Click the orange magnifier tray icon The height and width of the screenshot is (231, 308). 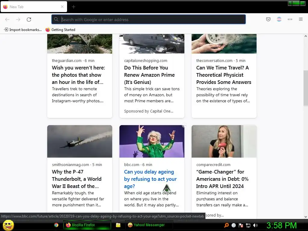226,225
